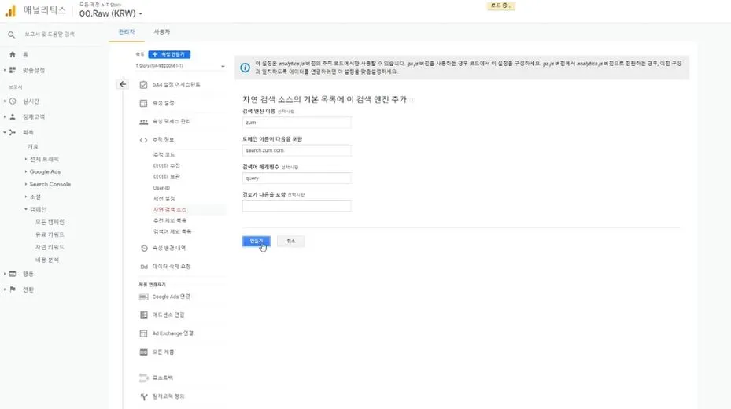This screenshot has width=731, height=409.
Task: Open the 00.Raw (KRW) account dropdown
Action: click(111, 13)
